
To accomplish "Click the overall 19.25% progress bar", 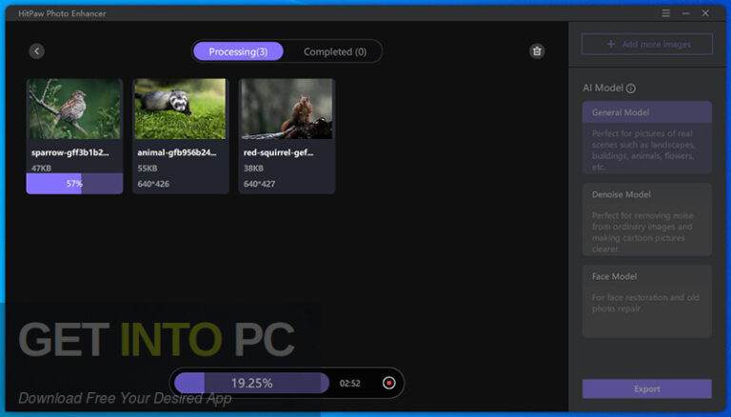I will [251, 383].
